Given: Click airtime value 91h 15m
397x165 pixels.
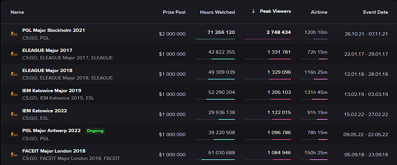Looking at the screenshot, I should click(x=317, y=112).
